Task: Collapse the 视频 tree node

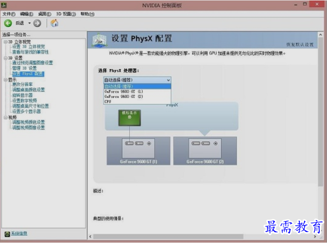Action: click(x=6, y=117)
